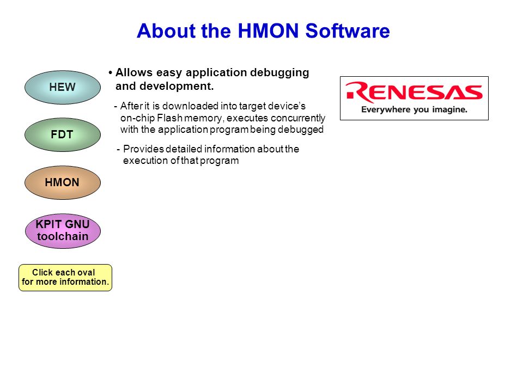Click 'Provides detailed information about the' text
The height and width of the screenshot is (392, 523).
point(211,149)
